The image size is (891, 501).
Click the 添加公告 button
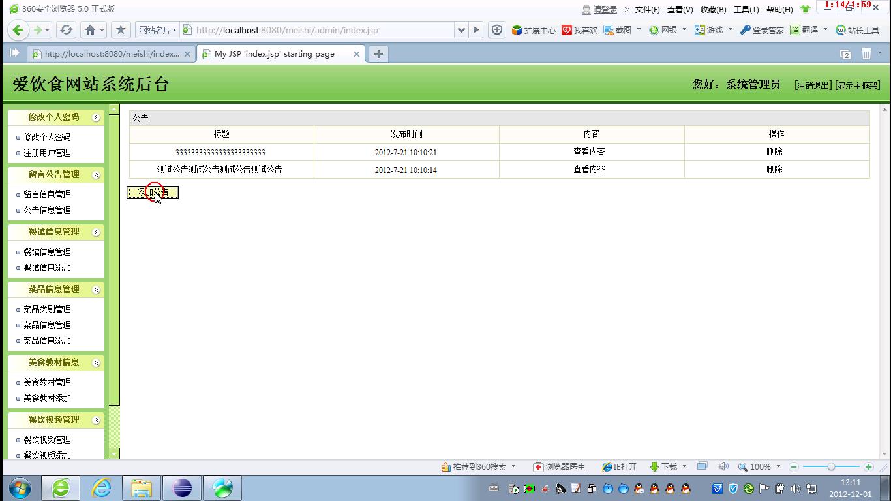coord(153,192)
